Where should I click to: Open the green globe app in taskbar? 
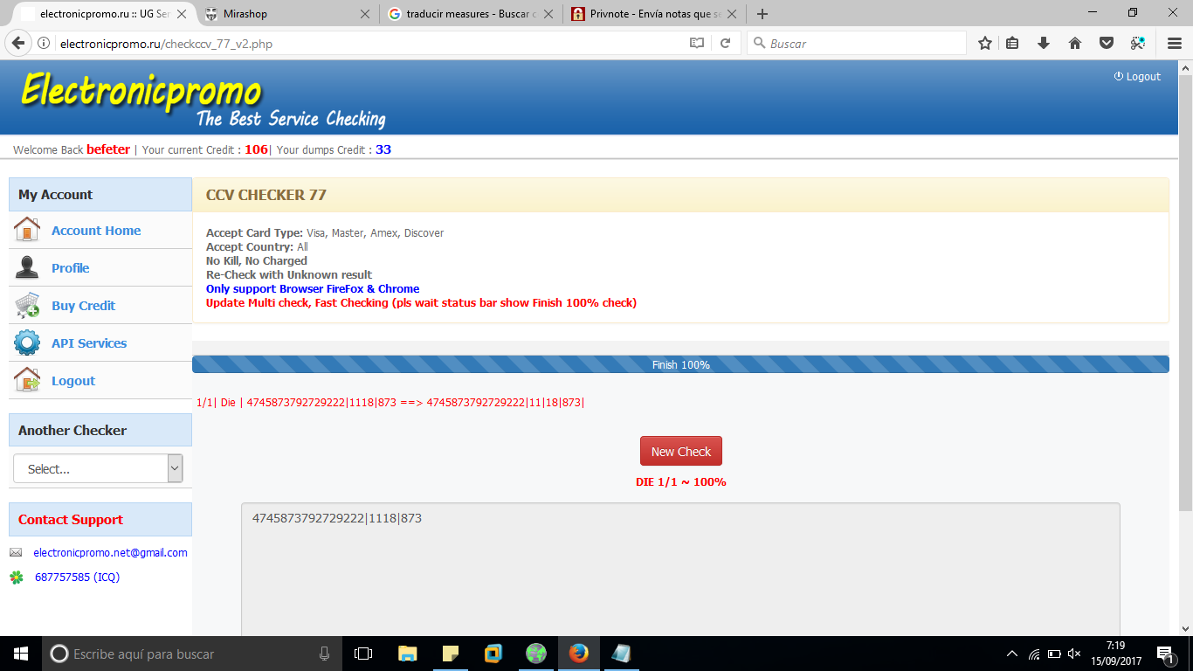[536, 654]
